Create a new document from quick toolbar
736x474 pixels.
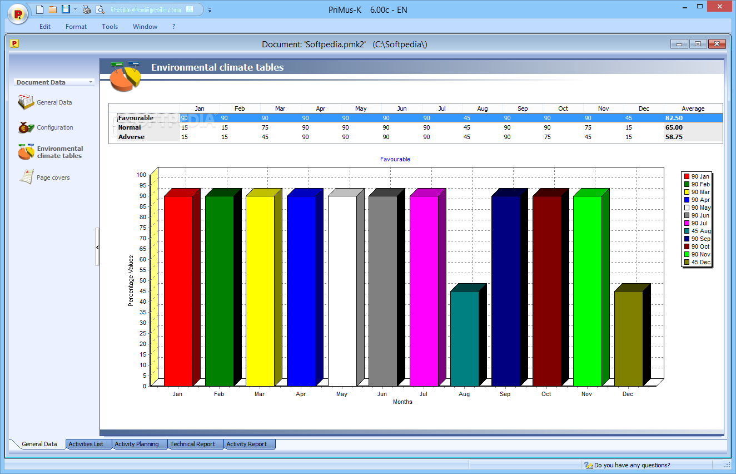(39, 9)
